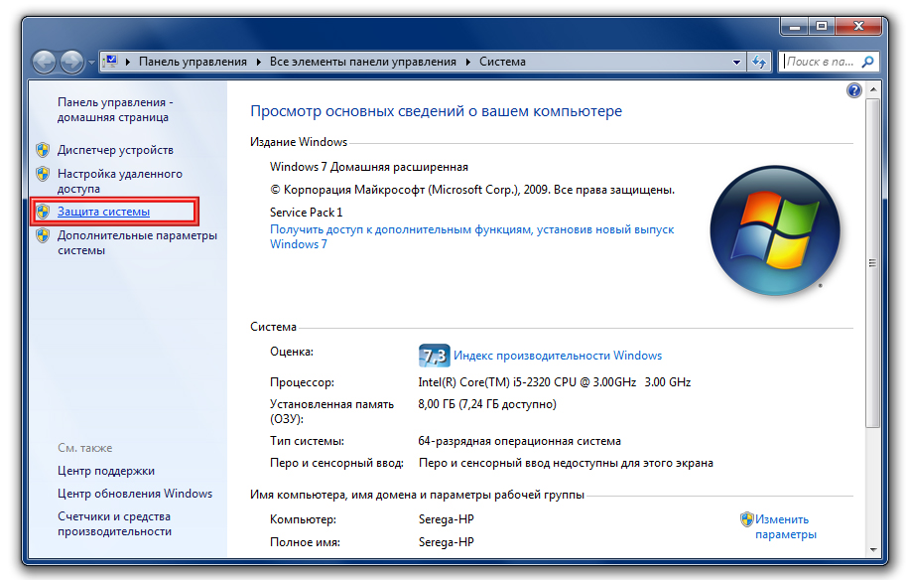Click 8,00 ГБ installed memory value
This screenshot has width=908, height=580.
click(x=487, y=404)
